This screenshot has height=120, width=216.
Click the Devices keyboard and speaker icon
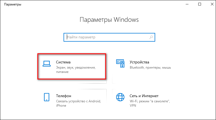pos(120,63)
